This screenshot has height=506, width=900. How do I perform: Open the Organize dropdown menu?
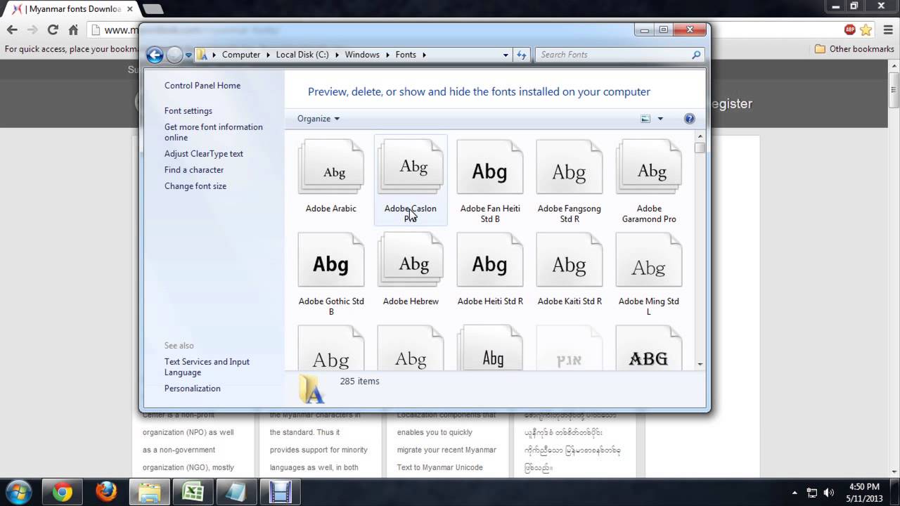319,119
